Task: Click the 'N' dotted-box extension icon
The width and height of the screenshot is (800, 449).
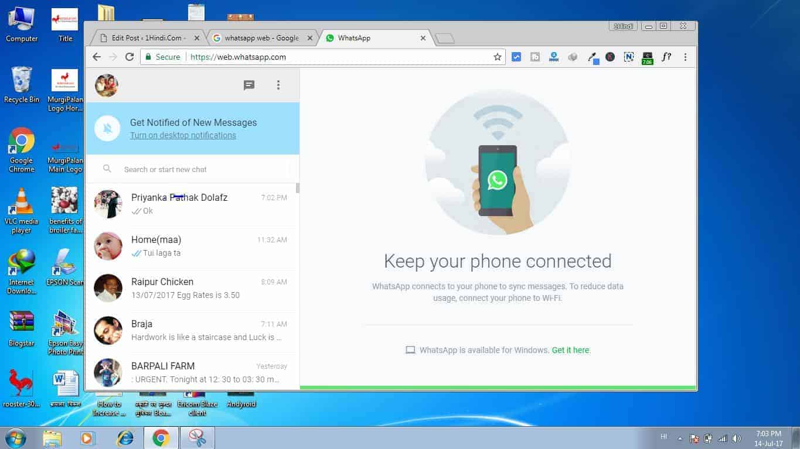Action: (629, 57)
